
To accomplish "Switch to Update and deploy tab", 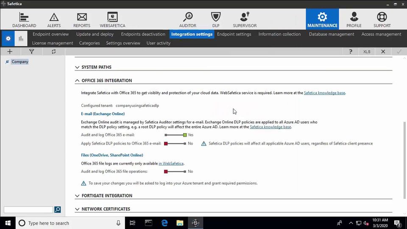I will (x=95, y=34).
